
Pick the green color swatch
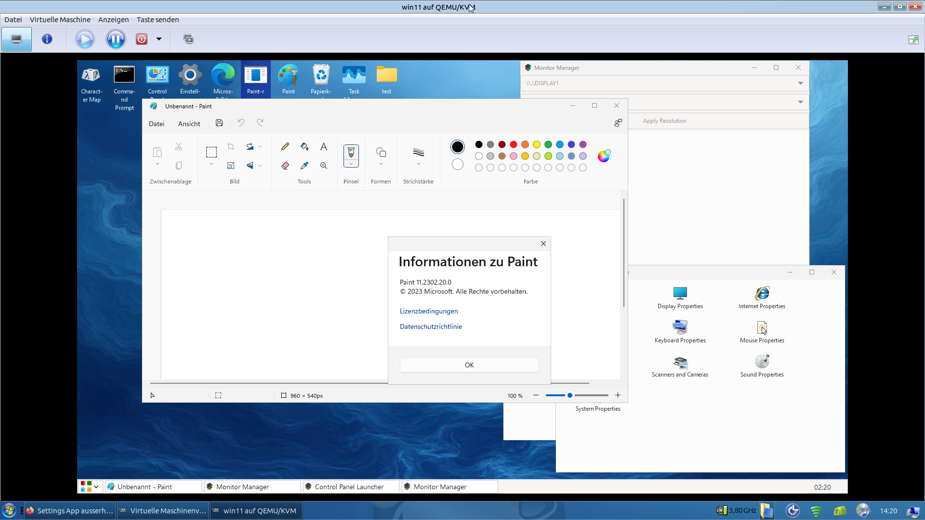click(548, 144)
